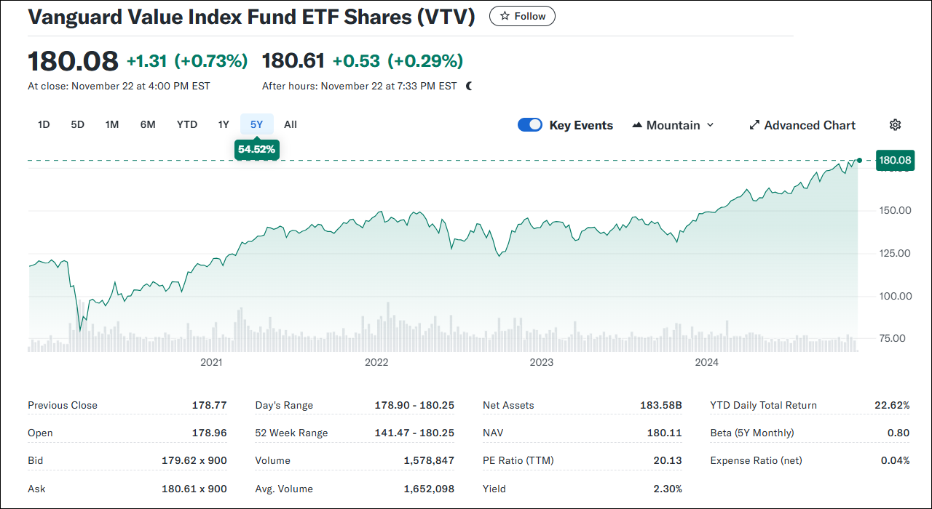The image size is (932, 509).
Task: Switch to the 6M chart period
Action: (x=148, y=124)
